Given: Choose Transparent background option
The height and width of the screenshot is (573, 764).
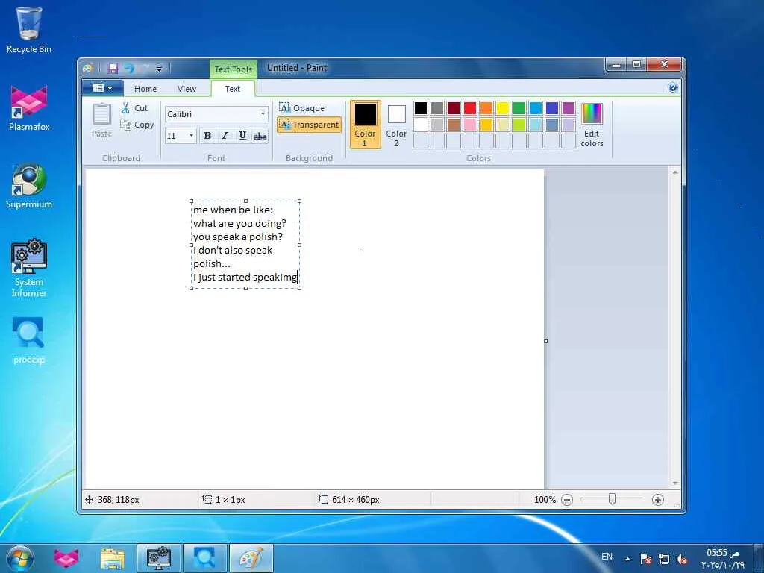Looking at the screenshot, I should coord(309,125).
